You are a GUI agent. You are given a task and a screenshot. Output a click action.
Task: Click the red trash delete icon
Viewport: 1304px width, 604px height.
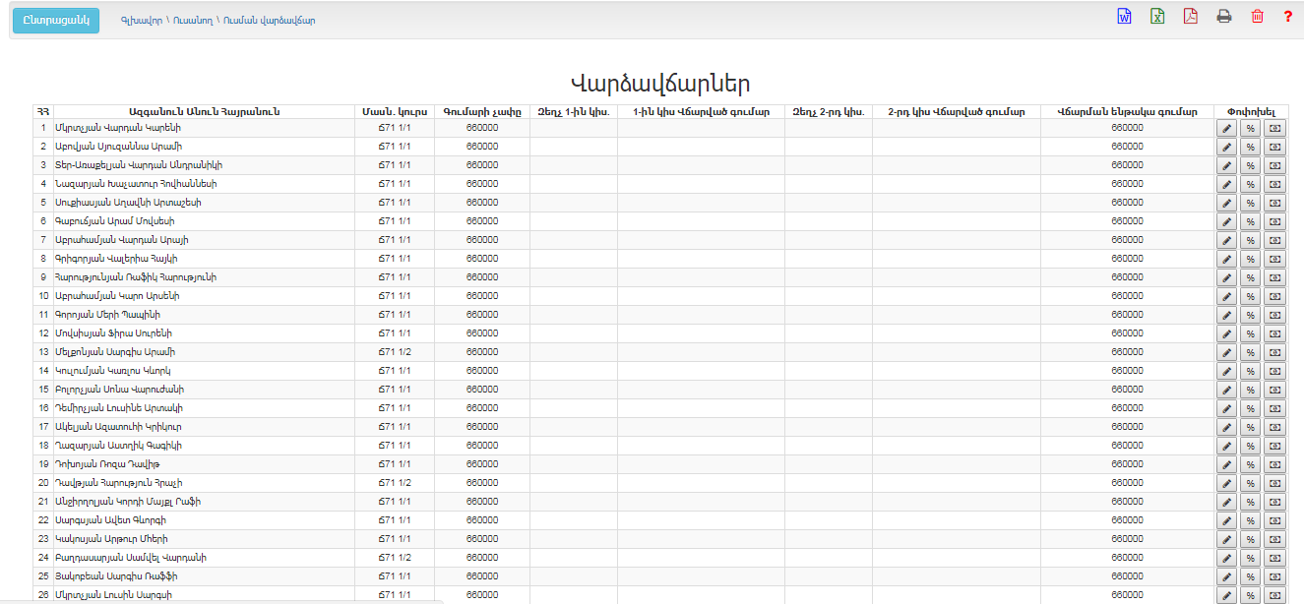coord(1257,17)
